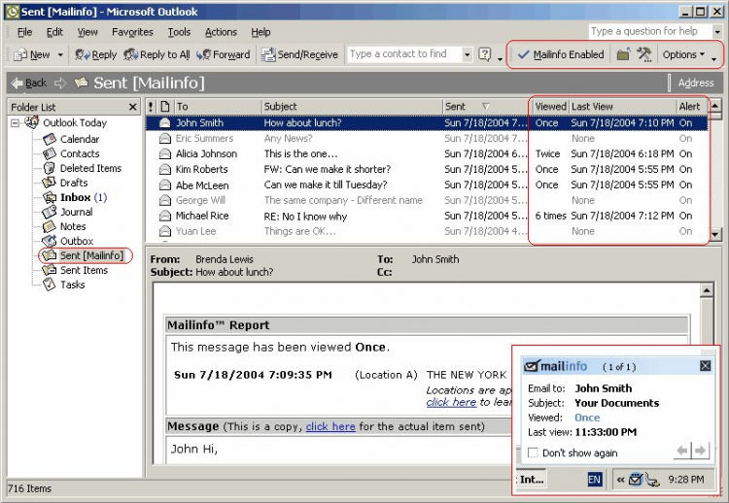The image size is (729, 503).
Task: Open the Favorites menu
Action: [132, 32]
